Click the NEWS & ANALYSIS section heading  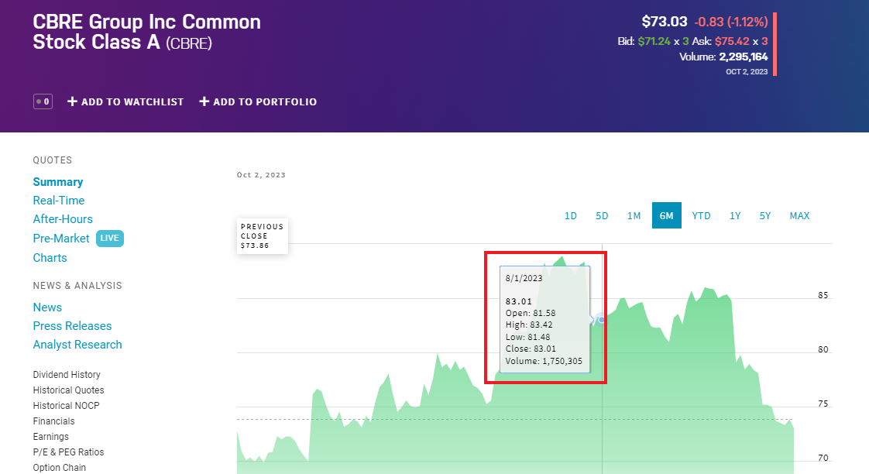[77, 286]
